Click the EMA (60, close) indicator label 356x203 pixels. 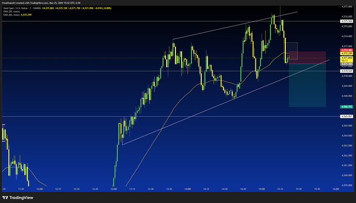pyautogui.click(x=11, y=15)
